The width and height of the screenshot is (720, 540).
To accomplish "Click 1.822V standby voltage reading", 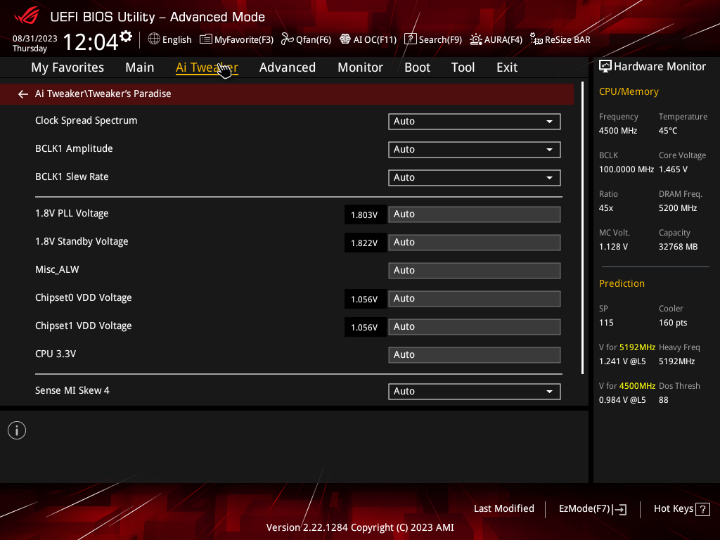I will pos(365,243).
